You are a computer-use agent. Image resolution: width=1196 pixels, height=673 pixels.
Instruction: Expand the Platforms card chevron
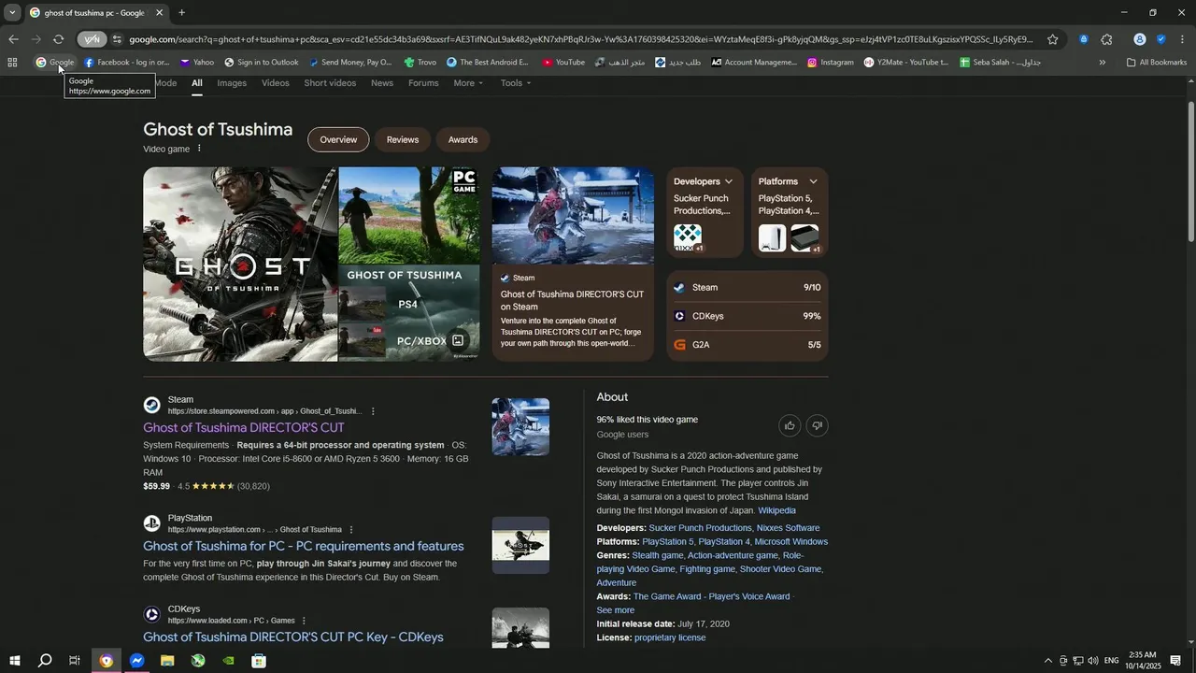click(x=813, y=181)
